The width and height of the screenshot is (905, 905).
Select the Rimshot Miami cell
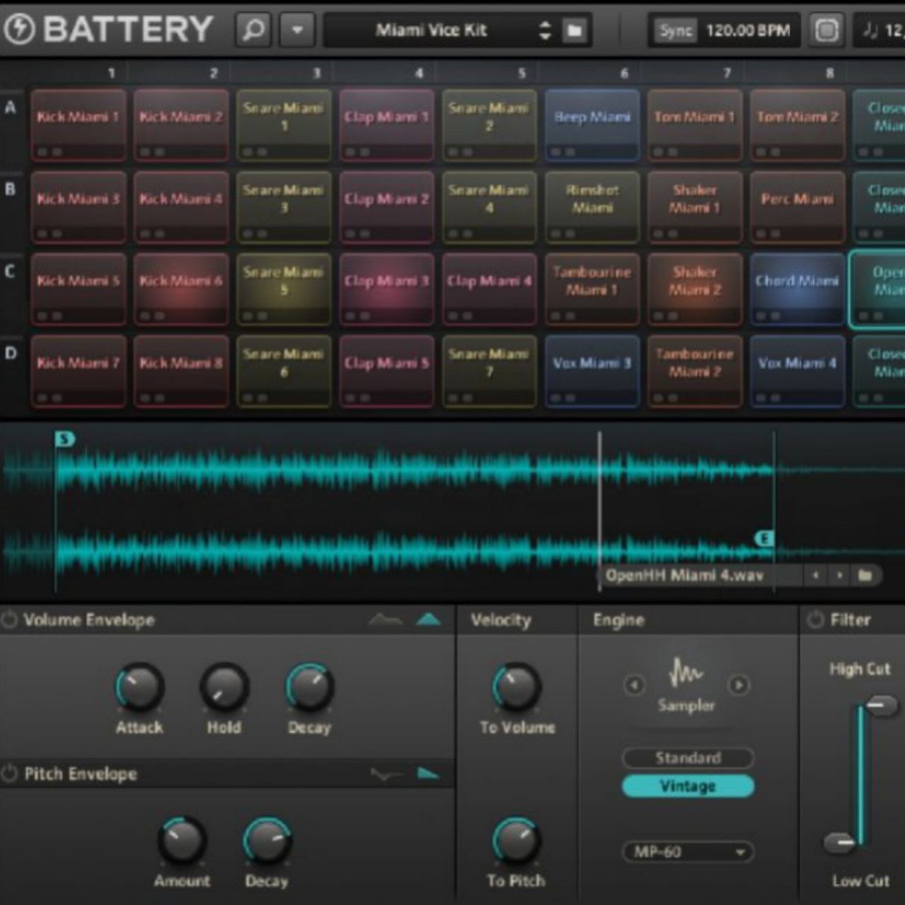click(x=592, y=207)
